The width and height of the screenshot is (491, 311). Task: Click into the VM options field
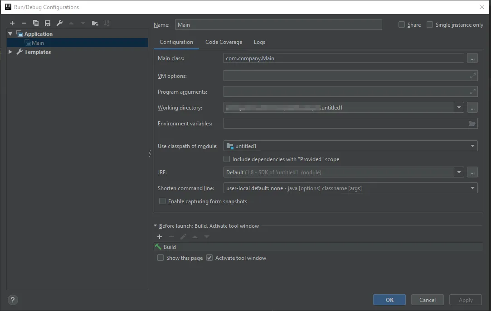[x=345, y=76]
